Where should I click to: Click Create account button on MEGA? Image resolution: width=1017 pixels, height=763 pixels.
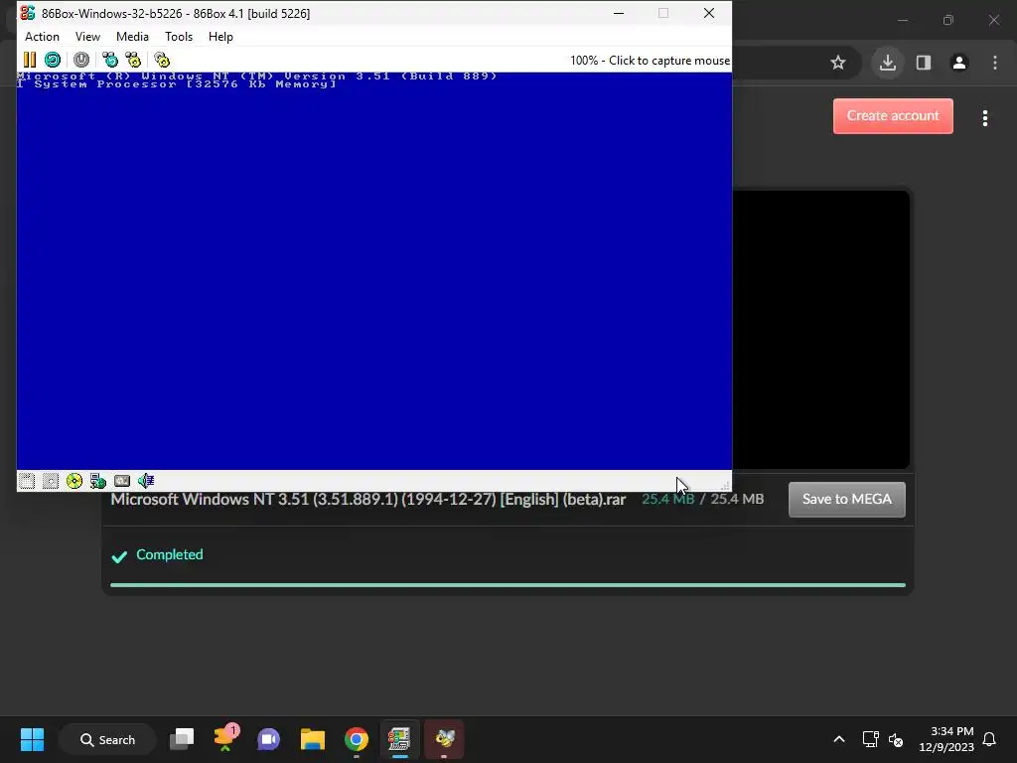893,116
